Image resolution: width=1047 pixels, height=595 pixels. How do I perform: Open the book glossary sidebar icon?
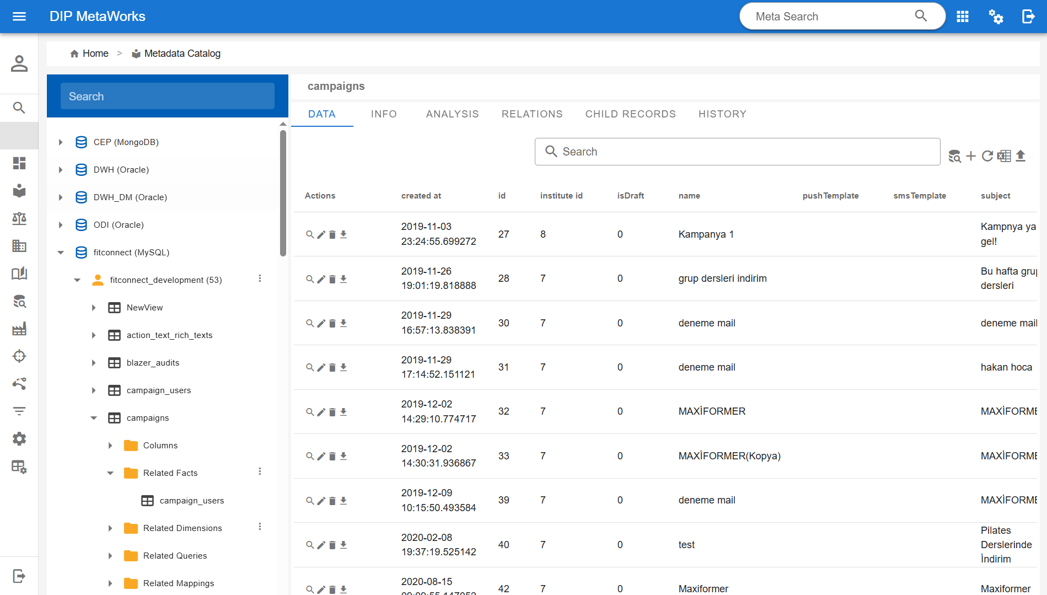pyautogui.click(x=19, y=274)
